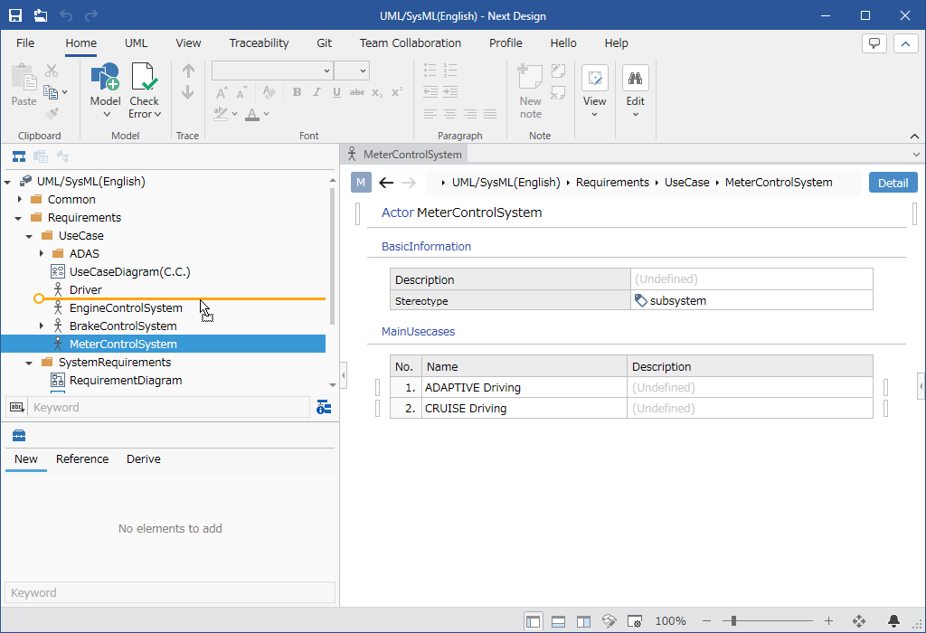Screen dimensions: 926x633
Task: Open the font color dropdown arrow
Action: pyautogui.click(x=267, y=113)
